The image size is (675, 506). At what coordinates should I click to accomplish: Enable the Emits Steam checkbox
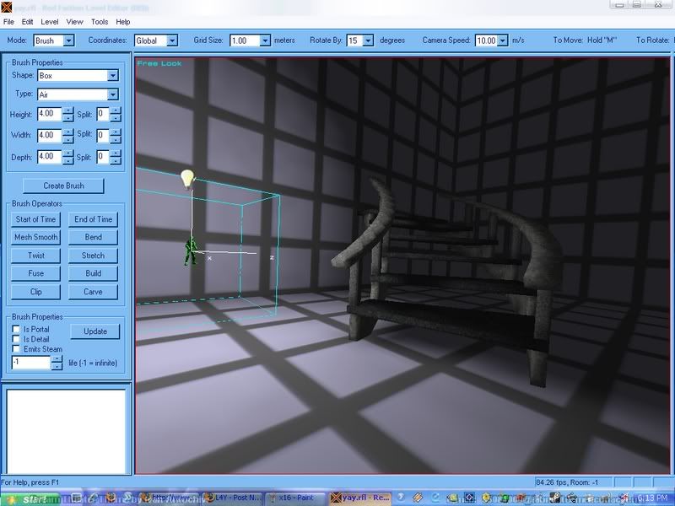(16, 349)
